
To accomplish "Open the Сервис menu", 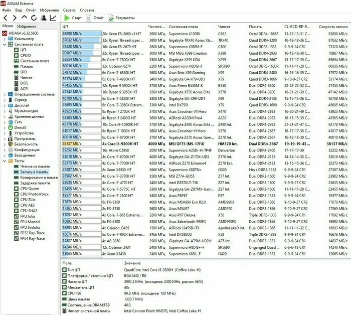I will (x=70, y=10).
